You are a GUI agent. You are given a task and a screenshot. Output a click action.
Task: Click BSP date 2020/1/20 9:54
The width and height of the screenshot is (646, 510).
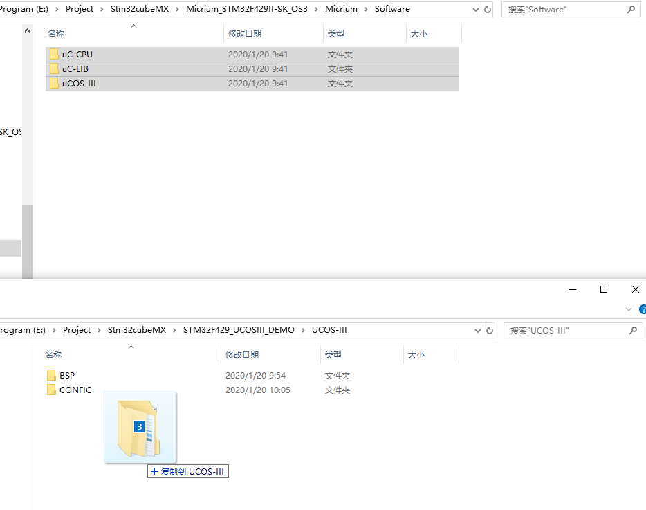tap(255, 375)
